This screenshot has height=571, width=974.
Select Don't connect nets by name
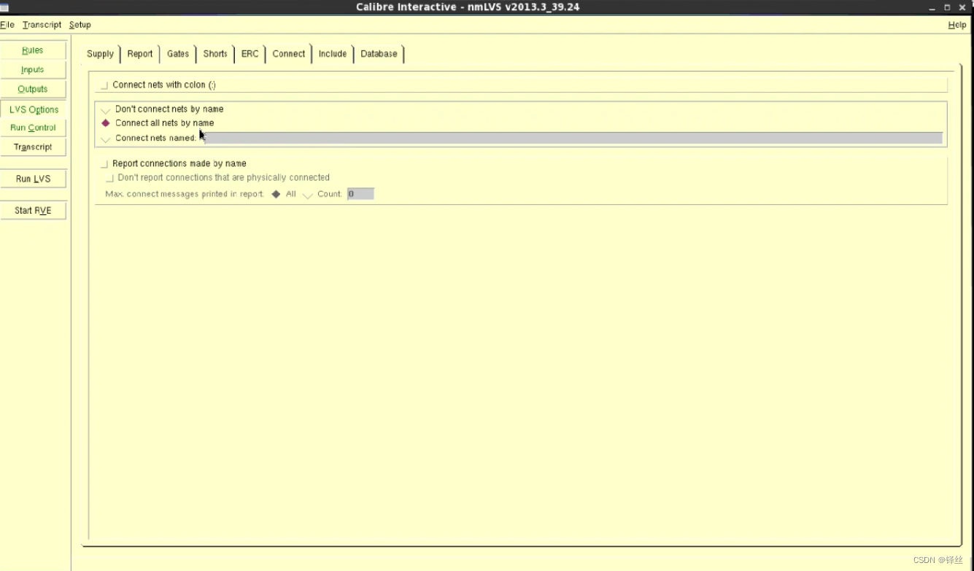[106, 109]
